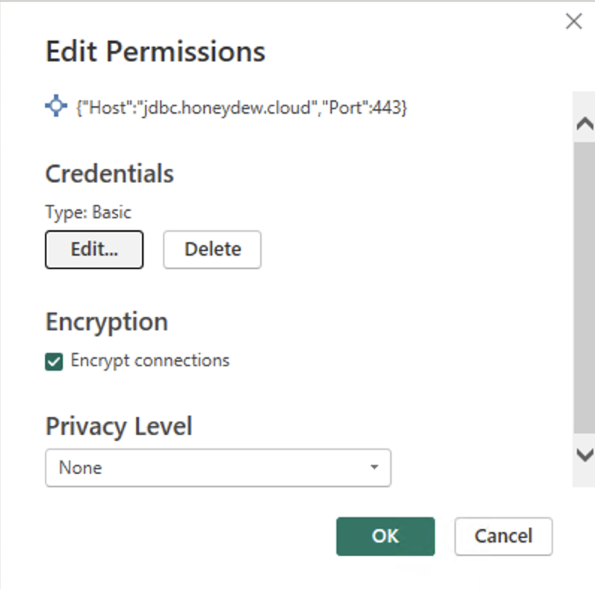Click the Encrypt connections label text
This screenshot has width=595, height=589.
pos(149,360)
